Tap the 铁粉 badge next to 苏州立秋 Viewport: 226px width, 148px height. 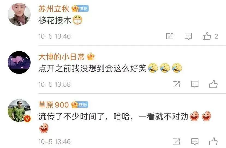[x=84, y=8]
